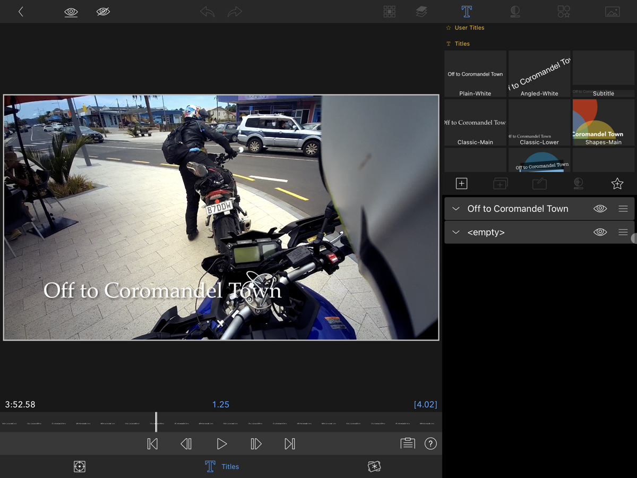The height and width of the screenshot is (478, 637).
Task: Expand the <empty> title row
Action: 455,232
